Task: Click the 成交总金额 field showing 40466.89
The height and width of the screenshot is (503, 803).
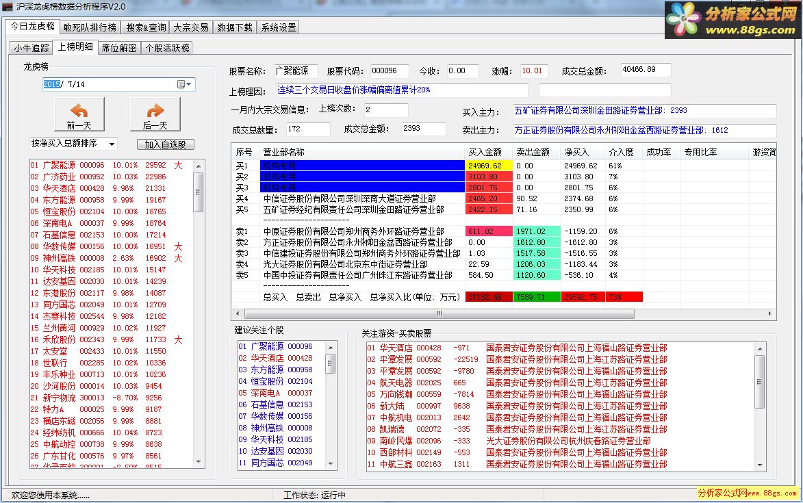Action: click(646, 70)
